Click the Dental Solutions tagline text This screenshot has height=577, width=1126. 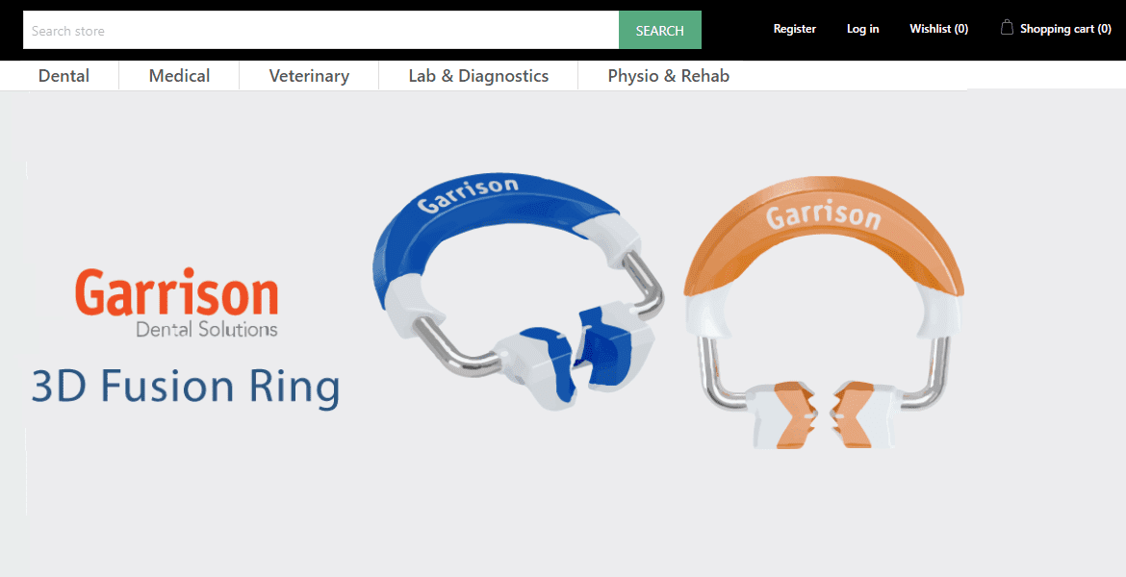click(x=206, y=330)
